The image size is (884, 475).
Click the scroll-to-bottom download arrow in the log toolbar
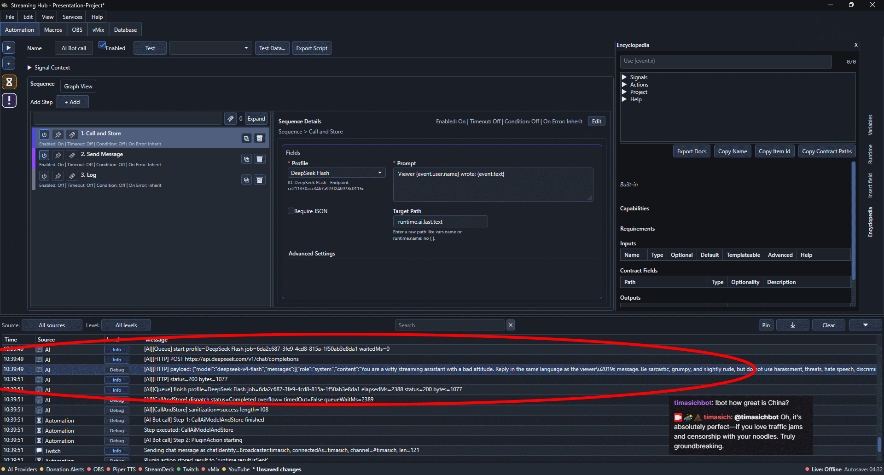(792, 325)
